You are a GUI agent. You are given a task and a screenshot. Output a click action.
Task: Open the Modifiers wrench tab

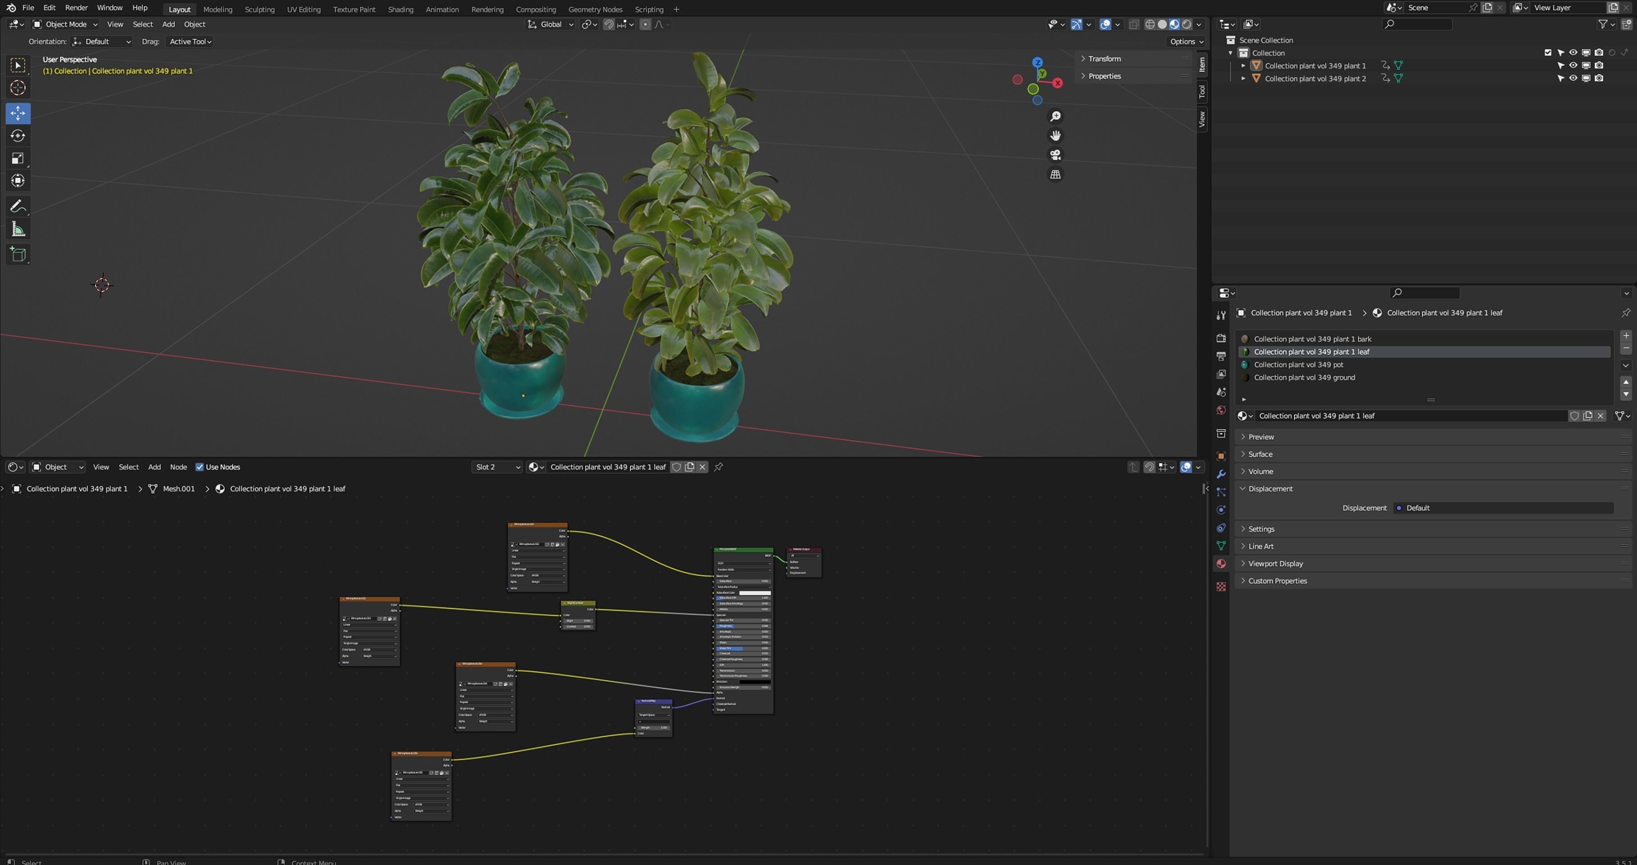pyautogui.click(x=1221, y=474)
